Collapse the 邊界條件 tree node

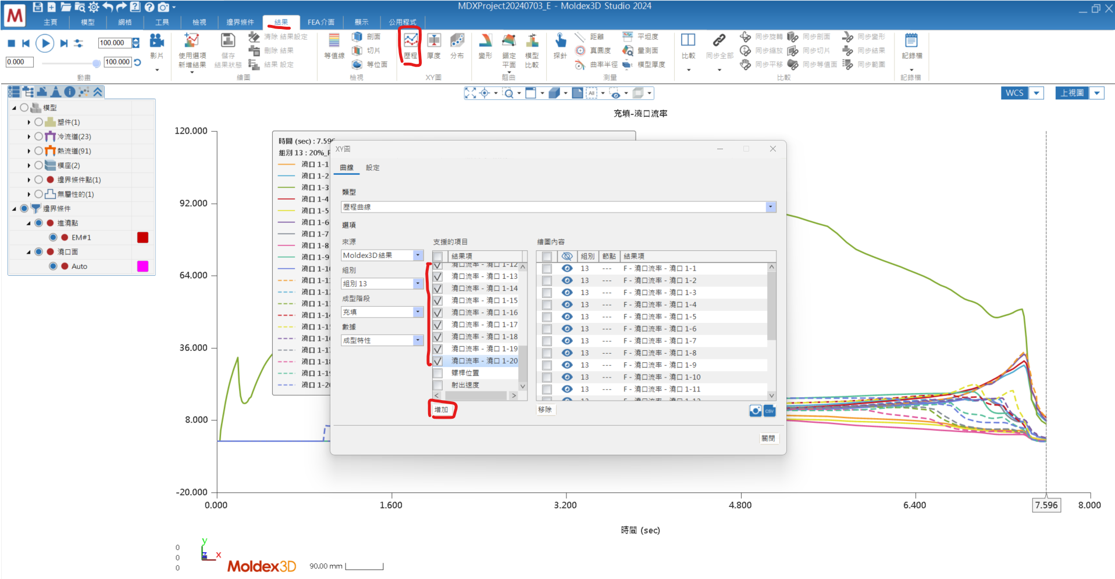coord(14,208)
